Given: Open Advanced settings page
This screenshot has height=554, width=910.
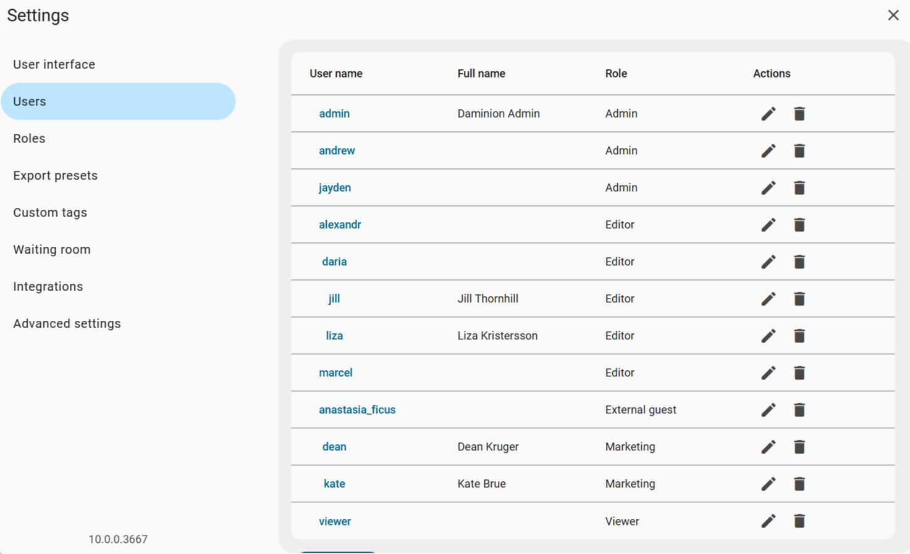Looking at the screenshot, I should pyautogui.click(x=67, y=323).
